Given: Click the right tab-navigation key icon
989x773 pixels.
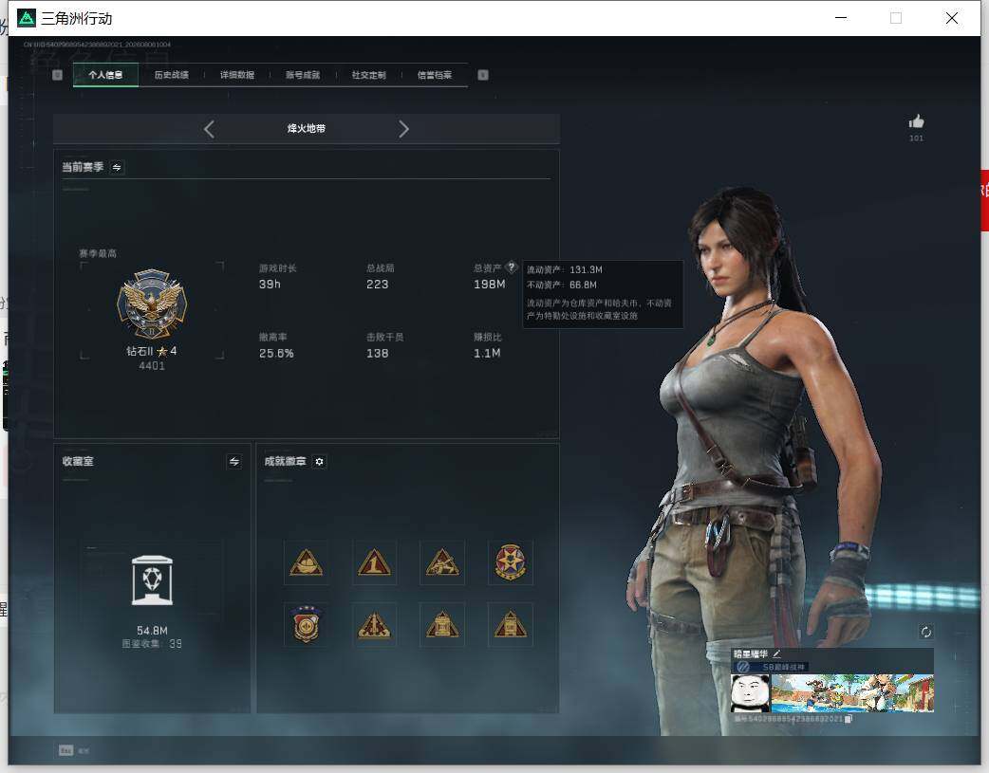Looking at the screenshot, I should pos(483,75).
